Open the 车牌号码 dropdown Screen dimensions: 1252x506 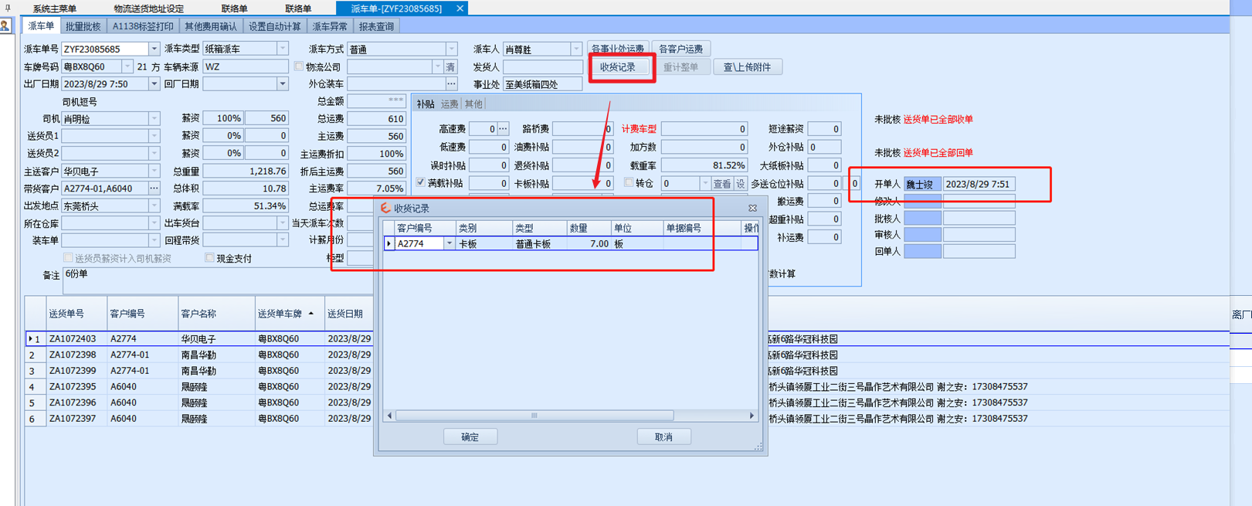pos(127,67)
